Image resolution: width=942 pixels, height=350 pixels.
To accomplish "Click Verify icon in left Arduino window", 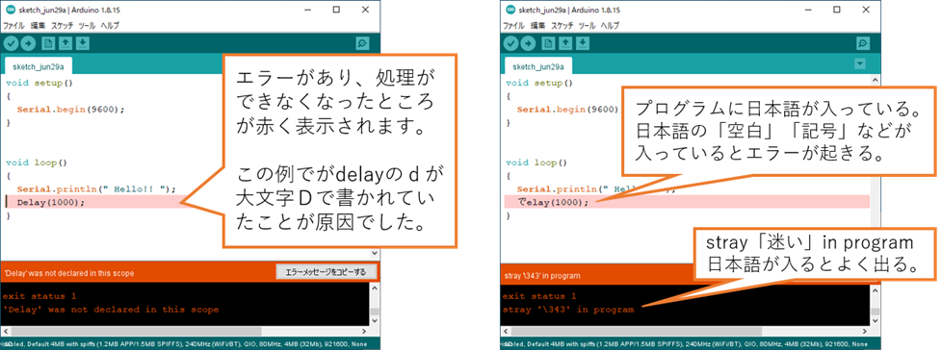I will [x=12, y=43].
